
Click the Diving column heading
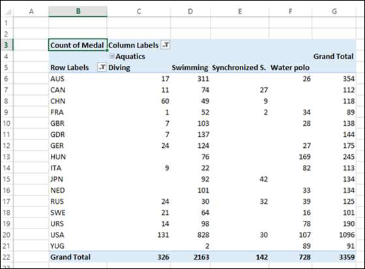pos(119,68)
